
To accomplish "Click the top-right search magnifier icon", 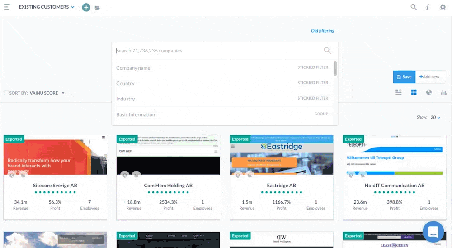I will click(x=414, y=7).
